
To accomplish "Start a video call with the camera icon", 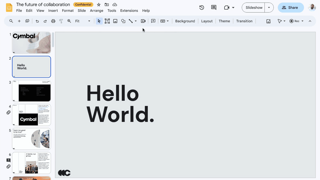I will [227, 7].
